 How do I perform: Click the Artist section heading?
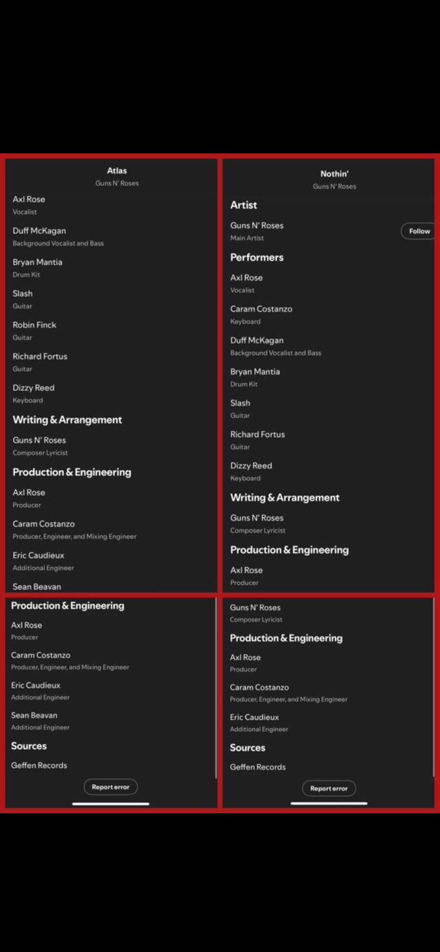pyautogui.click(x=244, y=205)
